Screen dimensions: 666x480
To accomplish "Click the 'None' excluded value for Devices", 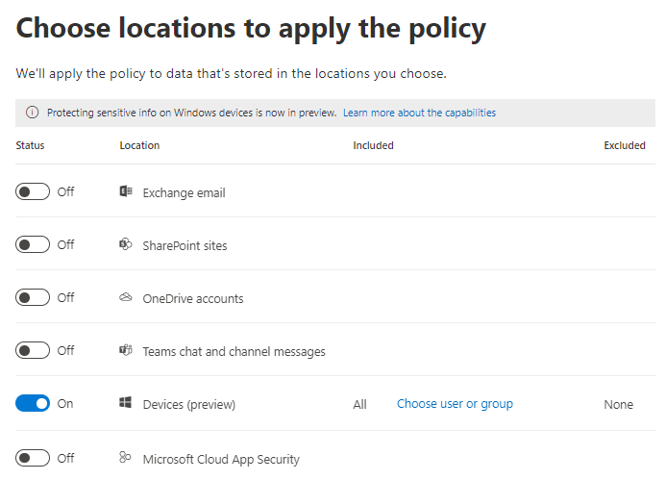I will [618, 405].
